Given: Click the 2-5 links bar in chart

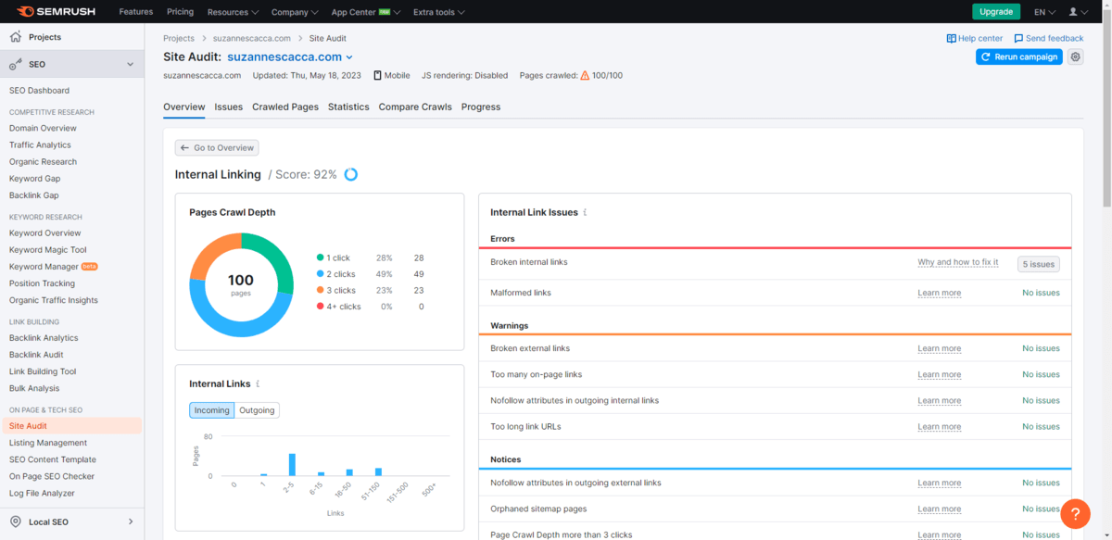Looking at the screenshot, I should [292, 464].
